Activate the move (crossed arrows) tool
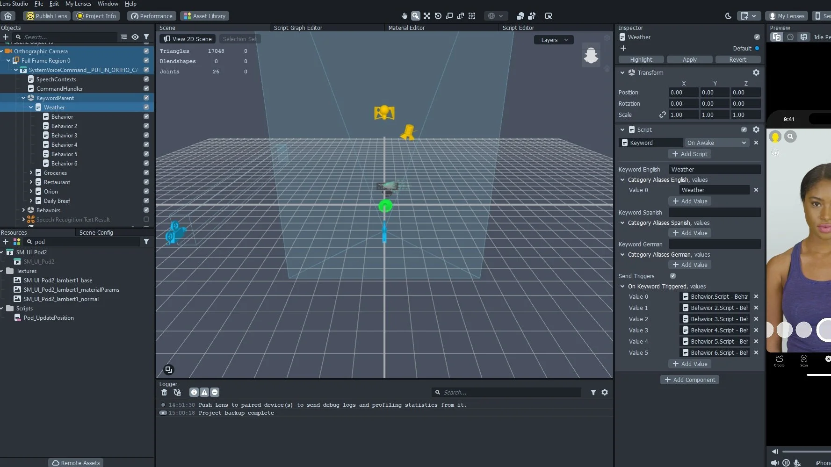The width and height of the screenshot is (831, 467). pyautogui.click(x=427, y=16)
